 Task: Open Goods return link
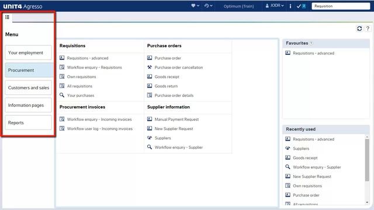pyautogui.click(x=166, y=86)
